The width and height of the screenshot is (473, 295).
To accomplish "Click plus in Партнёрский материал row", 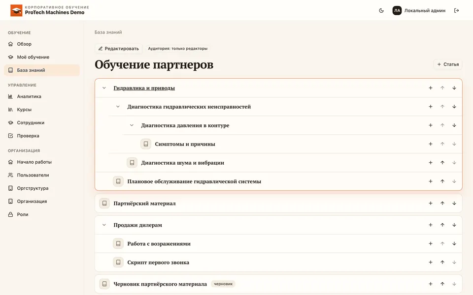I will click(x=431, y=203).
